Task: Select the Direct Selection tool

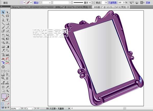Action: coord(7,12)
